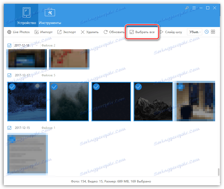Image resolution: width=224 pixels, height=189 pixels.
Task: Click the status bar photo count text
Action: [111, 181]
